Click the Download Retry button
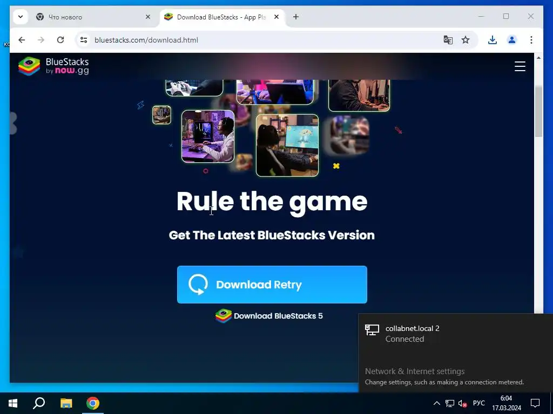Image resolution: width=553 pixels, height=414 pixels. pos(272,285)
